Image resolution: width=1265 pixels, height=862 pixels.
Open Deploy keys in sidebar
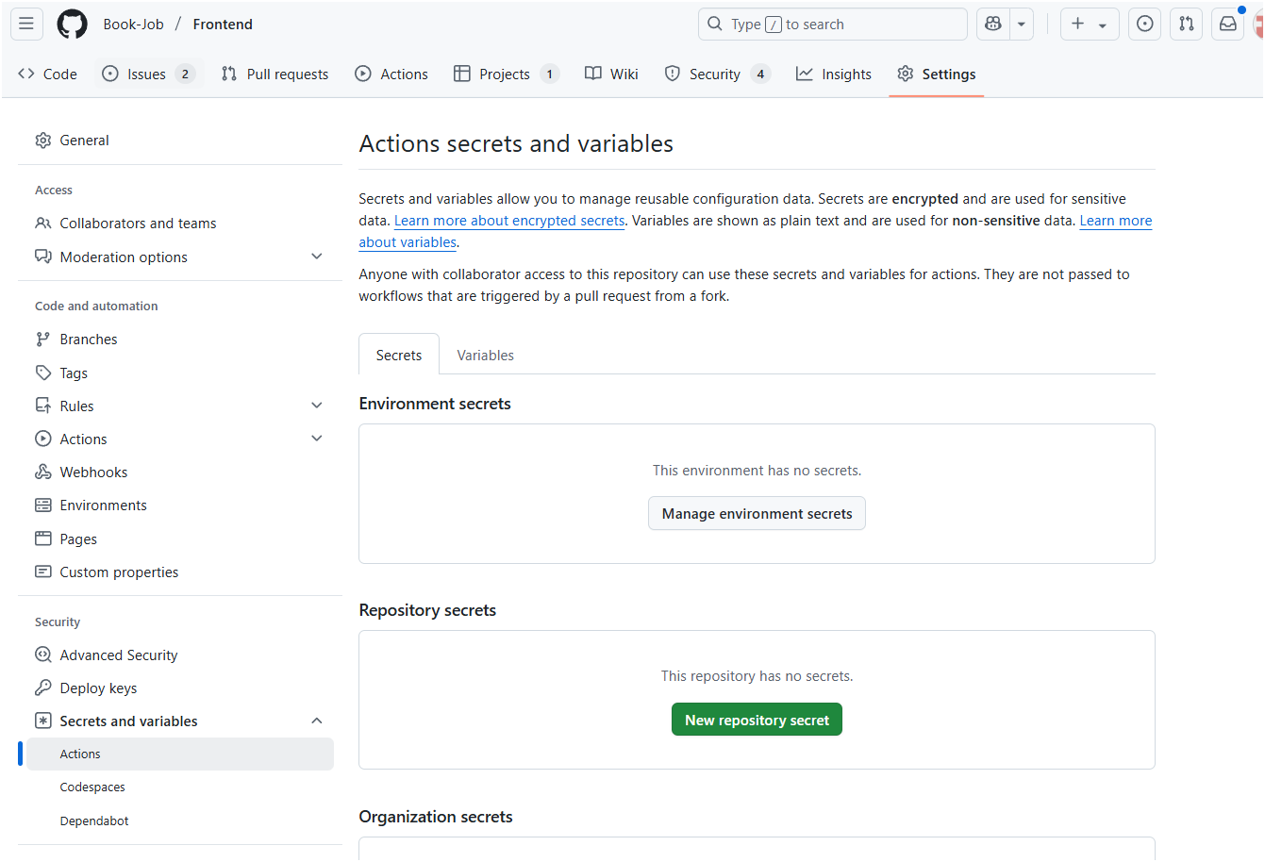coord(98,688)
